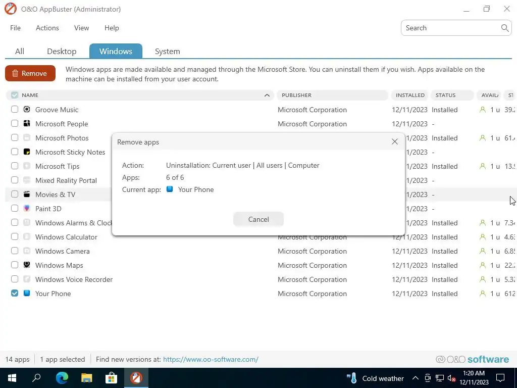Click the Your Phone icon in dialog

[170, 189]
